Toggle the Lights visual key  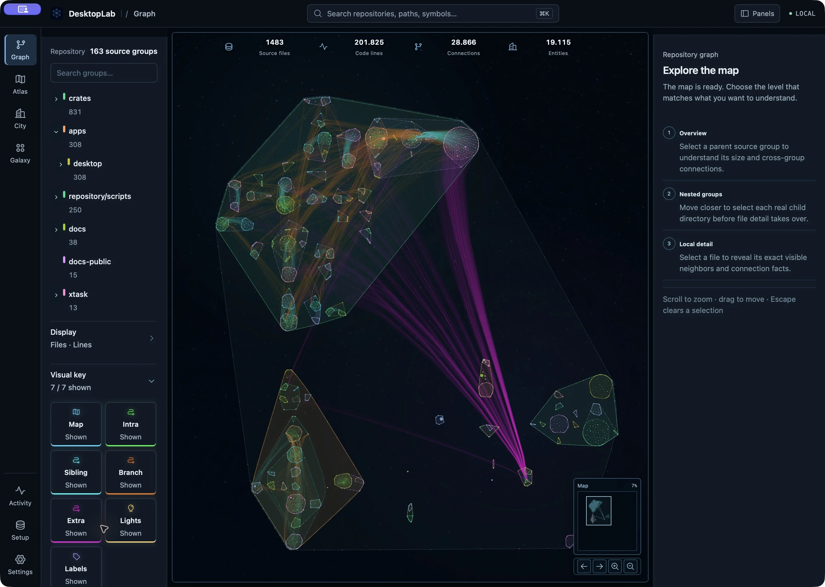click(130, 520)
